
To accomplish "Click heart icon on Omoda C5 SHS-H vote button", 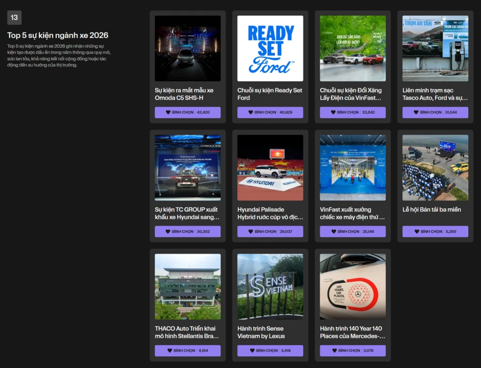I will click(168, 112).
